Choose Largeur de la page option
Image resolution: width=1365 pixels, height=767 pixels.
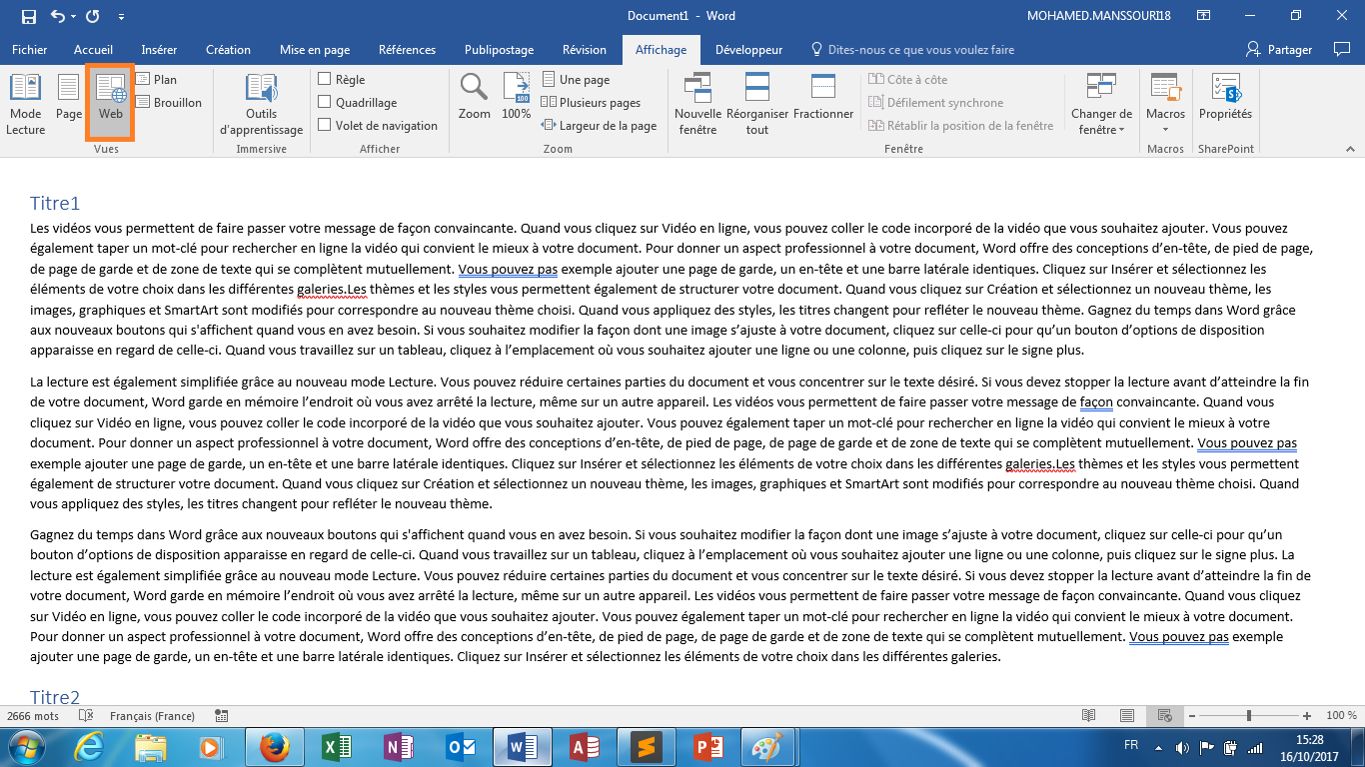tap(599, 126)
